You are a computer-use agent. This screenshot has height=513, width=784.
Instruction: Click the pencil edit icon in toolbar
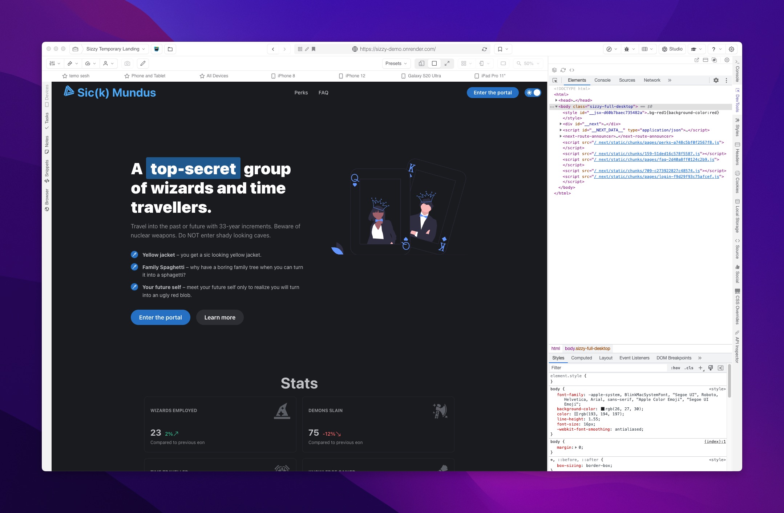click(x=143, y=64)
